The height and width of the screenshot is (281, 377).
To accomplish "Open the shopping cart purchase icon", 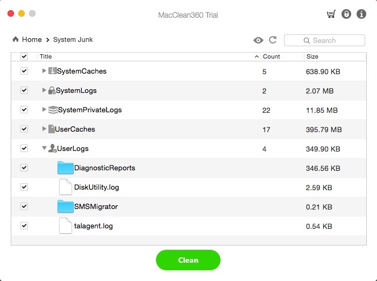I will (331, 14).
